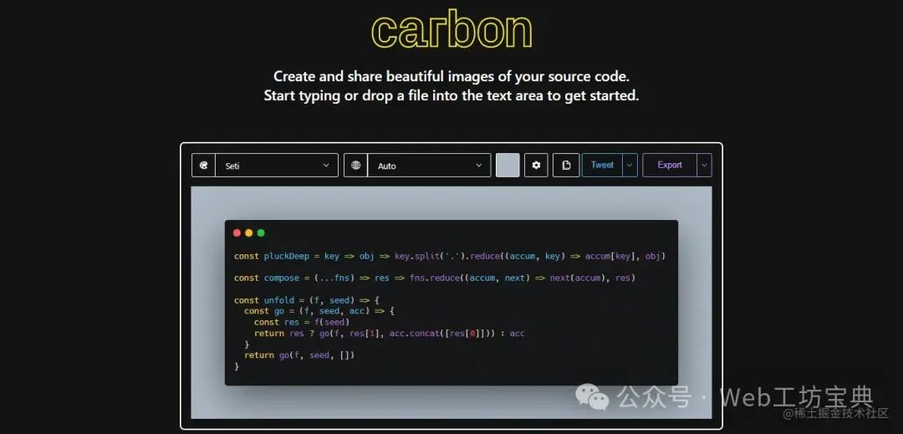The image size is (903, 434).
Task: Open the Auto language dropdown
Action: (x=429, y=166)
